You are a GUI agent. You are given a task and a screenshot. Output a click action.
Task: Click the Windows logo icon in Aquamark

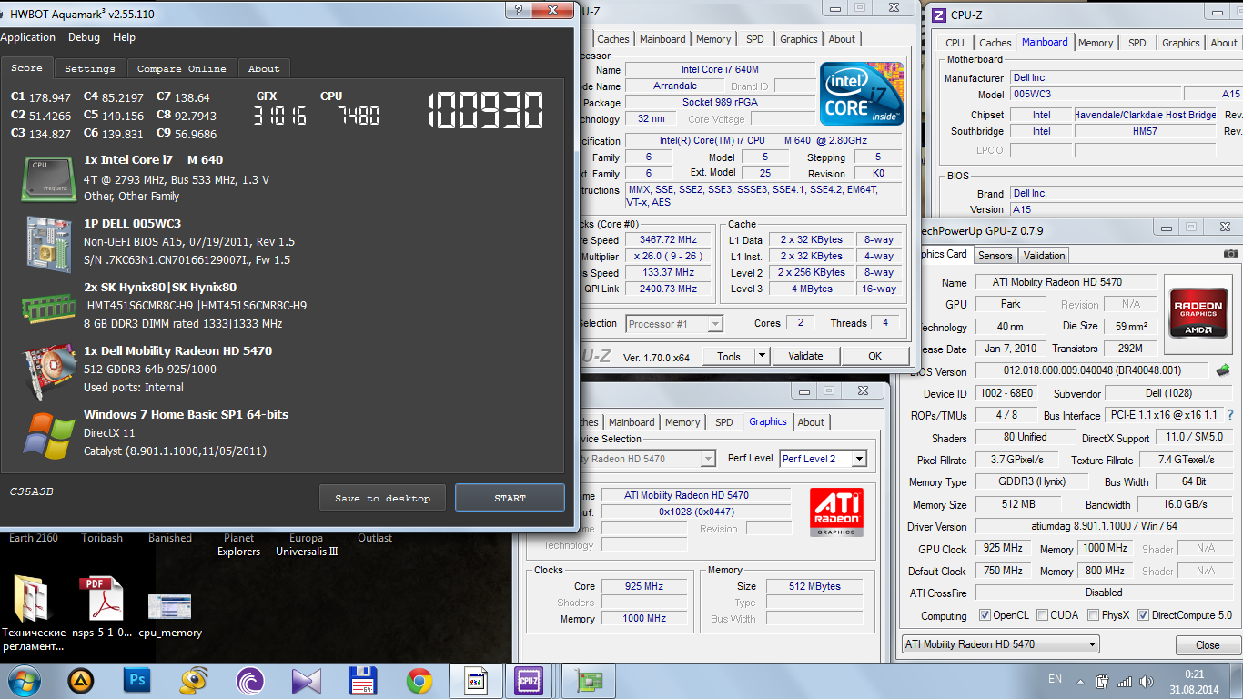pos(49,435)
